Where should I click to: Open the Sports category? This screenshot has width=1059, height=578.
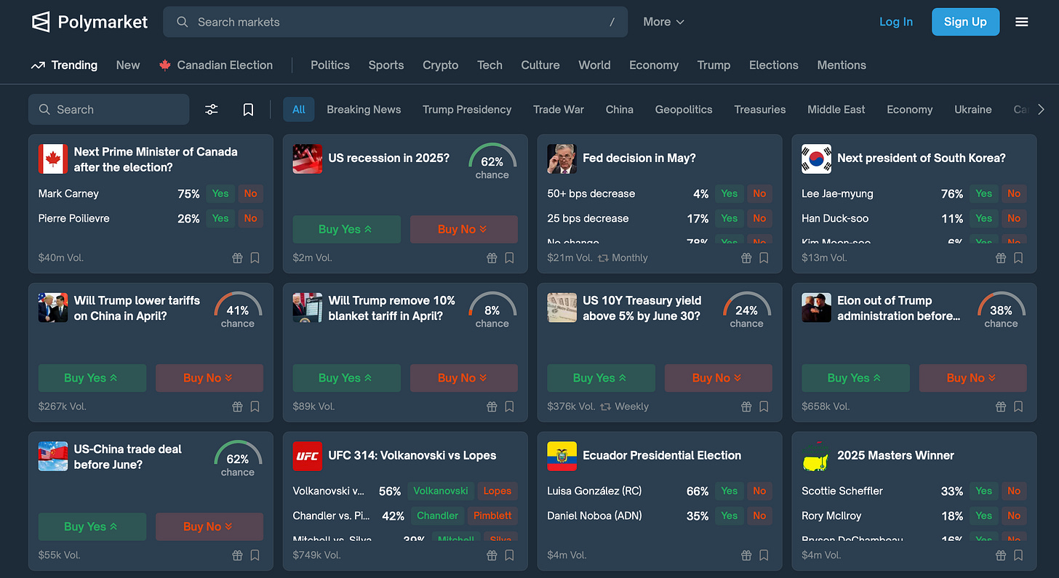[386, 65]
